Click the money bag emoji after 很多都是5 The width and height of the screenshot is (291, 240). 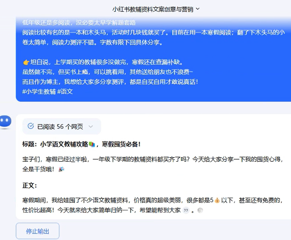click(x=217, y=200)
